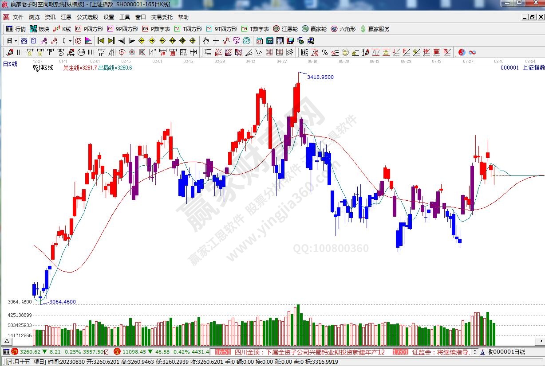Open the 行情 market quotes view
This screenshot has height=366, width=545.
coord(16,29)
